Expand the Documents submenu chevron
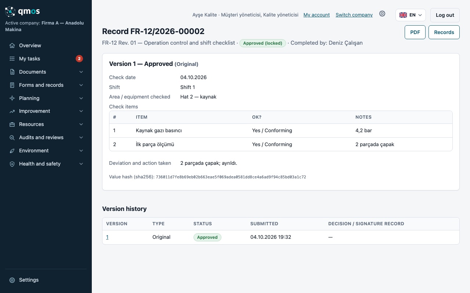 tap(81, 72)
